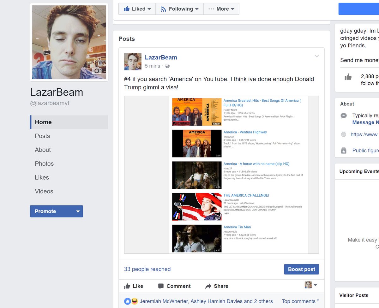The width and height of the screenshot is (379, 308).
Task: Go to Posts in sidebar menu
Action: click(42, 136)
